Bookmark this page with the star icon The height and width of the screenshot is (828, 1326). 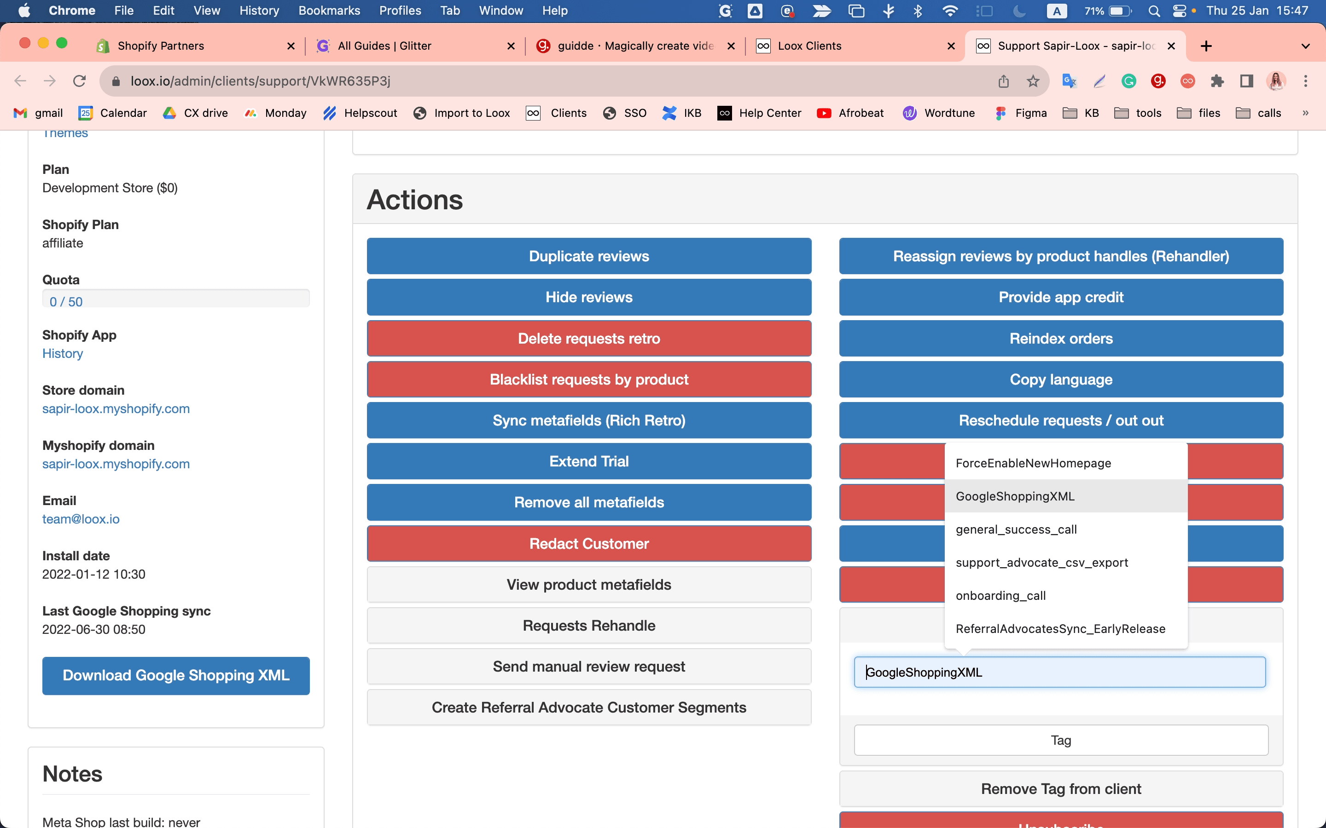(x=1033, y=81)
